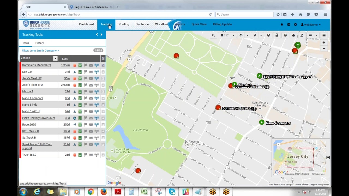Screen dimensions: 349x196
Task: Click flag icon for Jack's Fleet LW
Action: 85,78
